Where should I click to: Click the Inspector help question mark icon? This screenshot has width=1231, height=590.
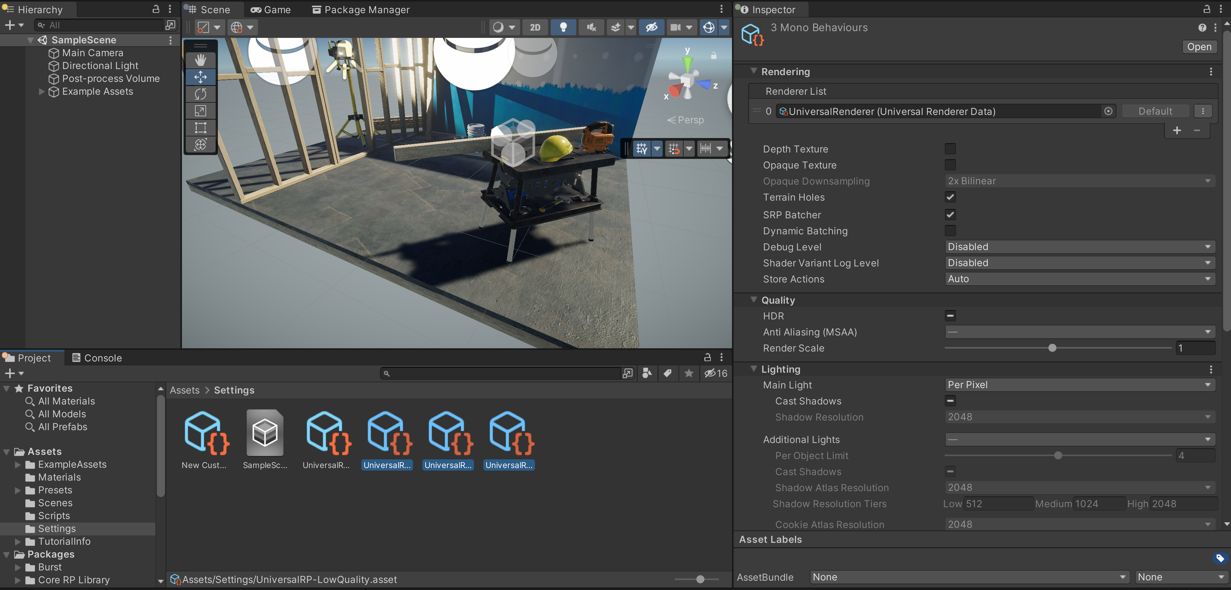[x=1202, y=28]
